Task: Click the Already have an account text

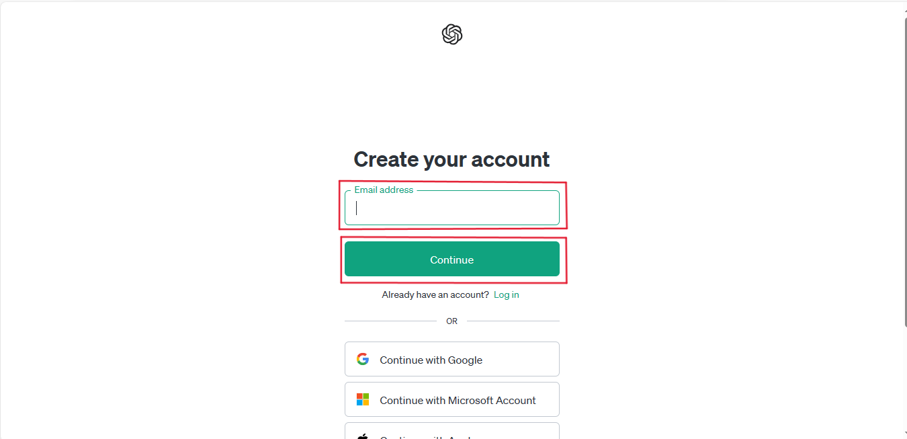Action: click(x=435, y=294)
